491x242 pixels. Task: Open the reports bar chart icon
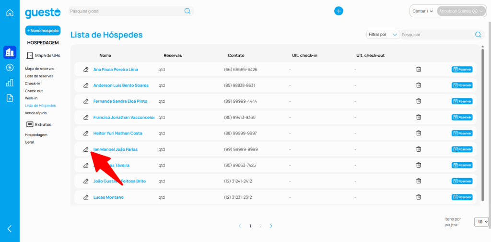10,83
